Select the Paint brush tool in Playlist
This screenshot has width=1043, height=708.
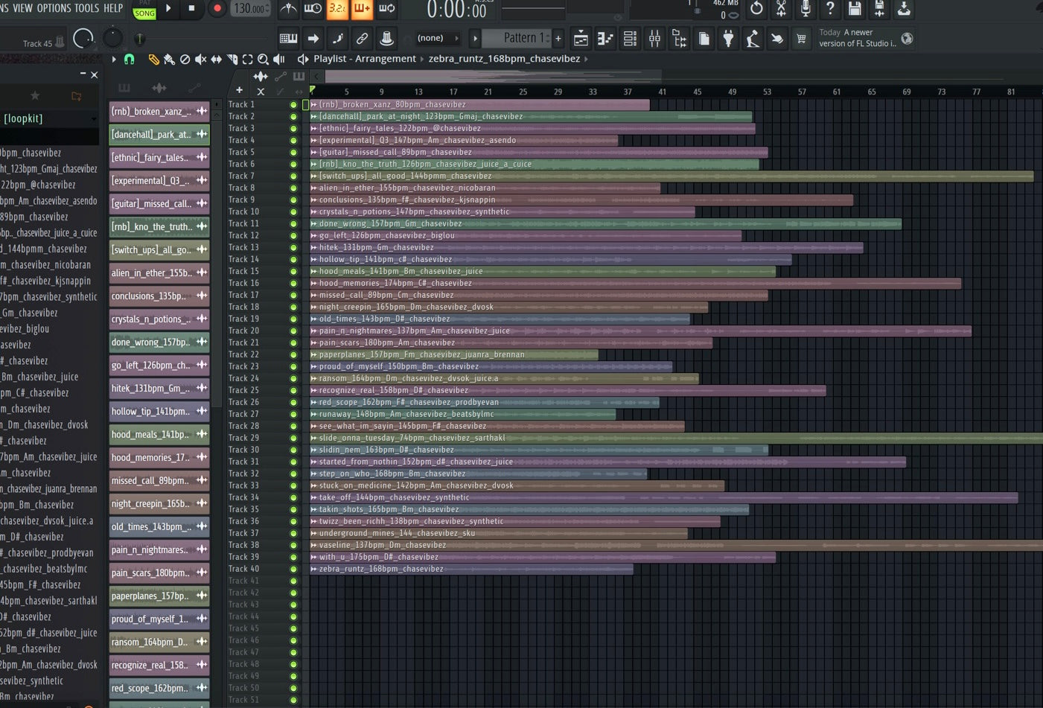pyautogui.click(x=169, y=59)
